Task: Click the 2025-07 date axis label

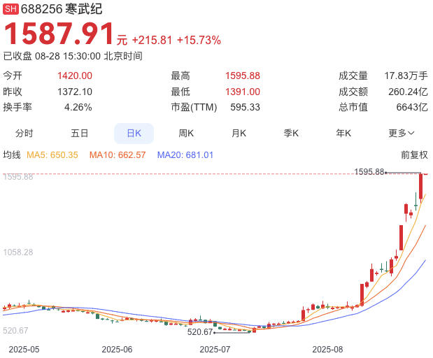Action: tap(215, 348)
